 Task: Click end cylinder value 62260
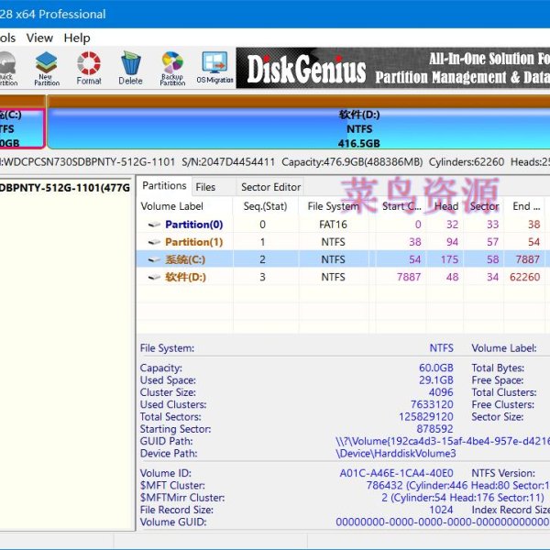[524, 277]
